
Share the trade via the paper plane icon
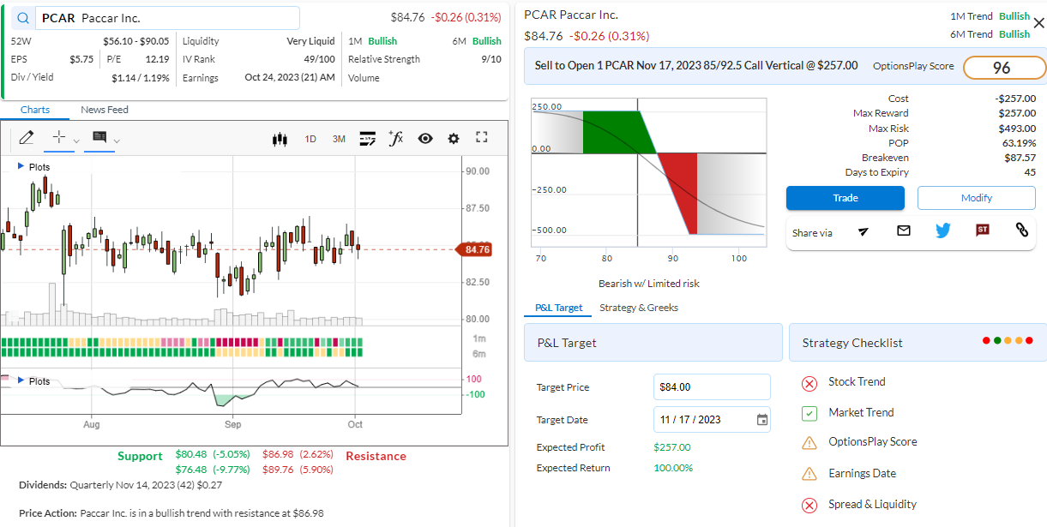863,231
